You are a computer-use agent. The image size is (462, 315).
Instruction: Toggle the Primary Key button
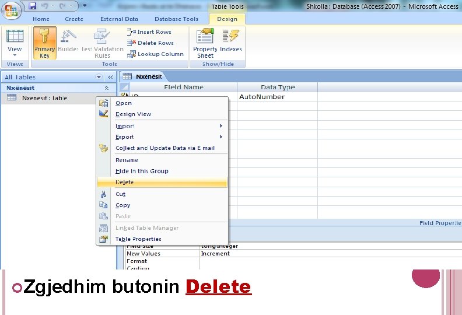(44, 43)
